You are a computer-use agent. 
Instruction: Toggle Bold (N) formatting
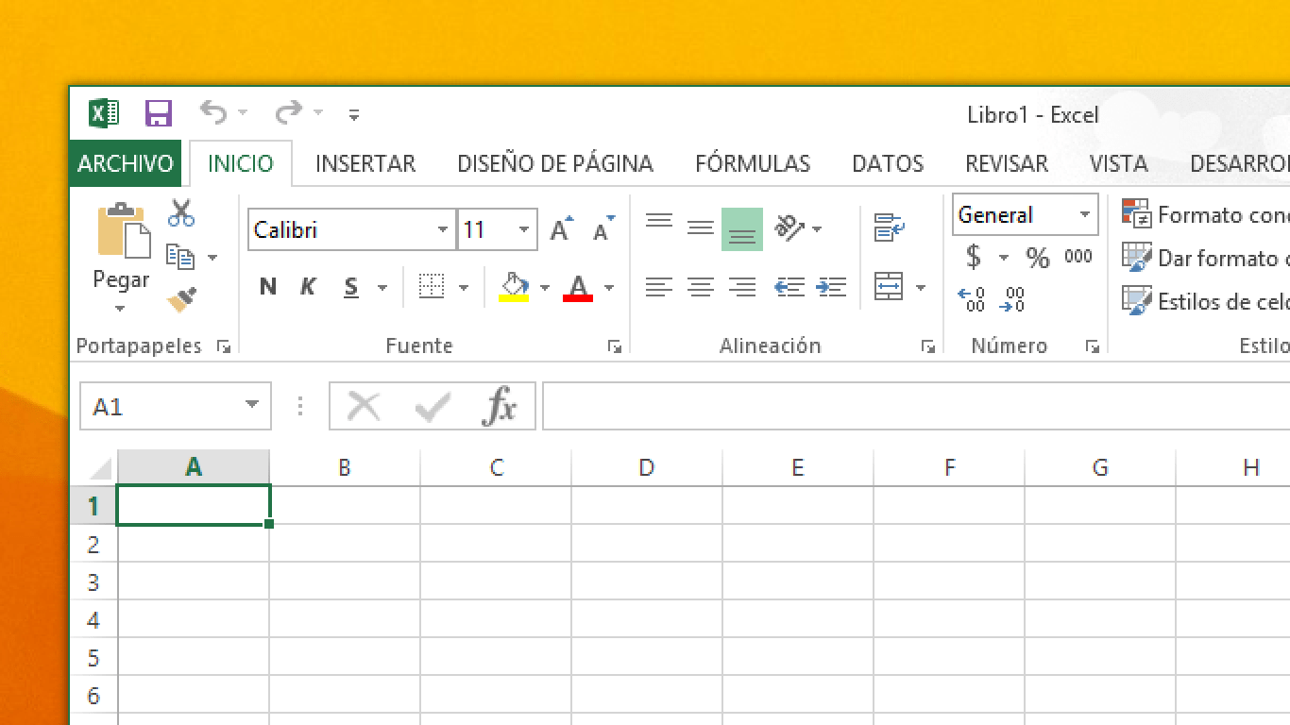tap(268, 287)
